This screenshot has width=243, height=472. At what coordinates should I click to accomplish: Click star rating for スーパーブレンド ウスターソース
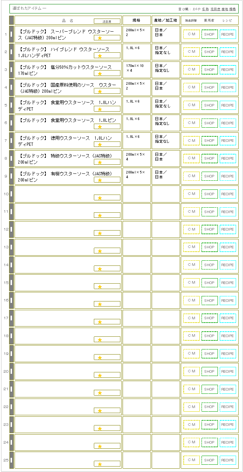[x=100, y=38]
